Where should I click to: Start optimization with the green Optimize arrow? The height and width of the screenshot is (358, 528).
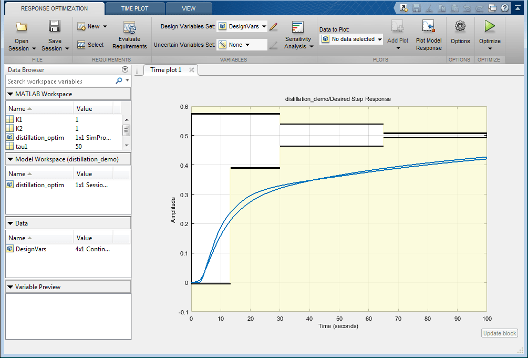click(490, 26)
